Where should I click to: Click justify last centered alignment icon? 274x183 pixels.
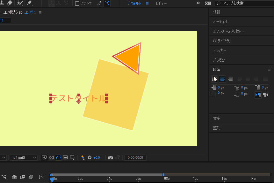[248, 79]
